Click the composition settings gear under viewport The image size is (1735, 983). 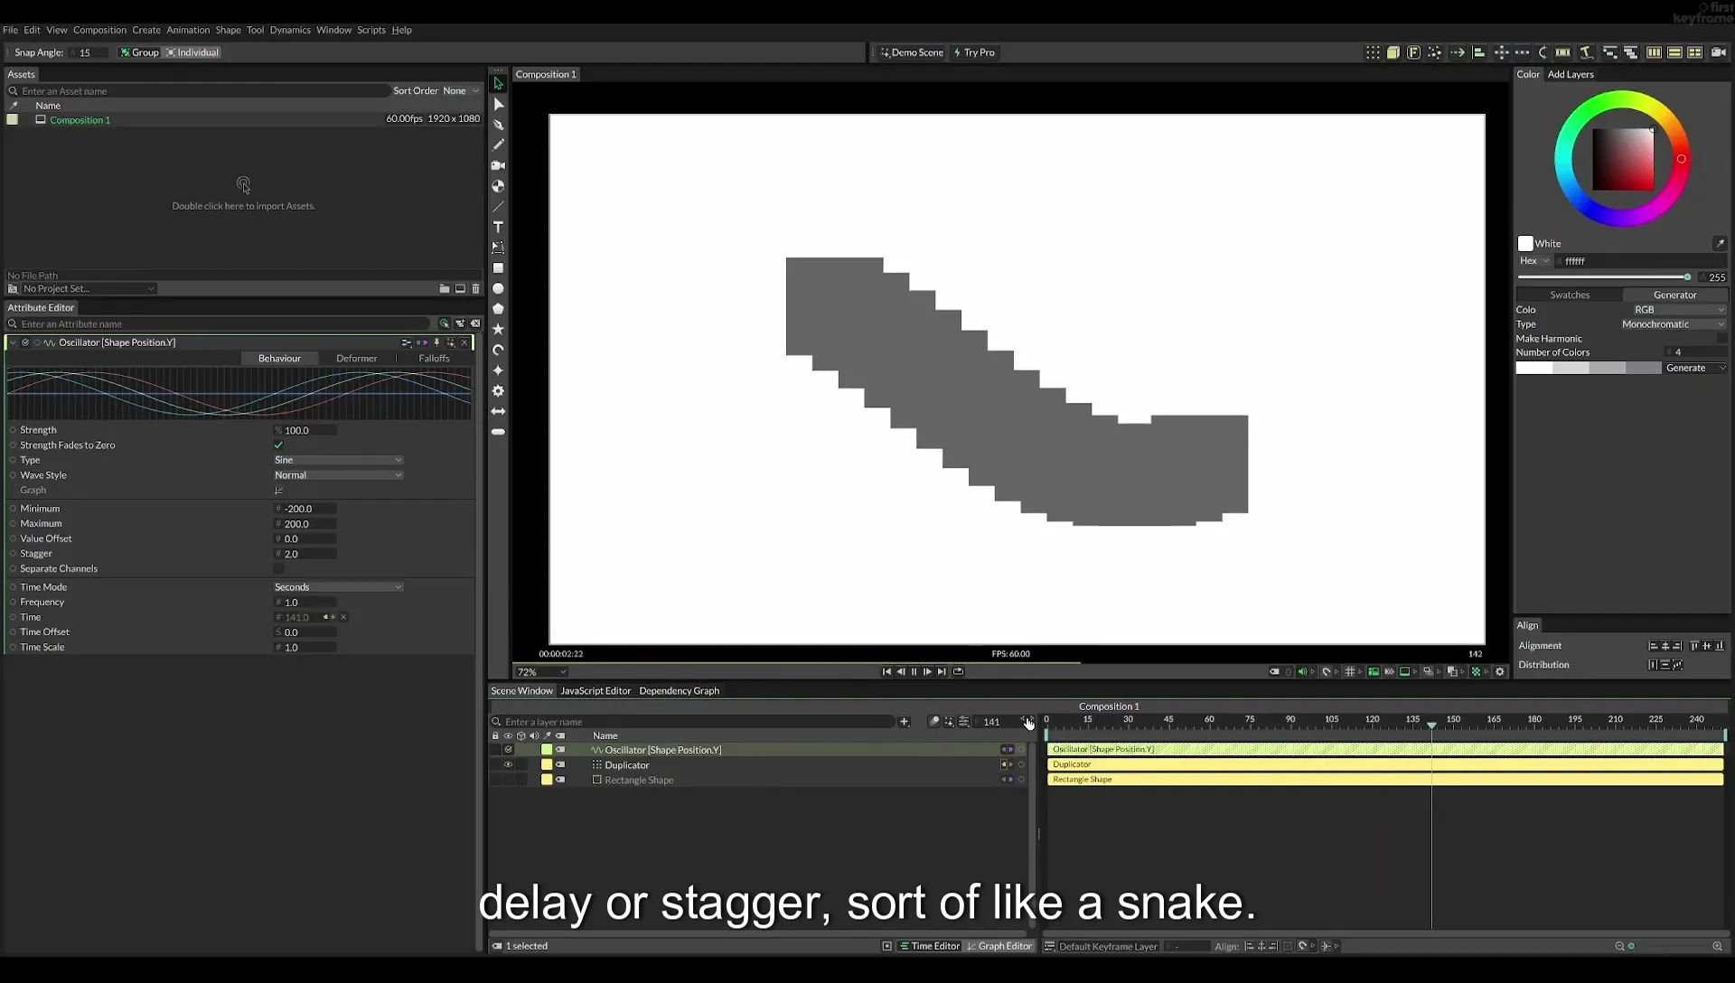pyautogui.click(x=1500, y=671)
